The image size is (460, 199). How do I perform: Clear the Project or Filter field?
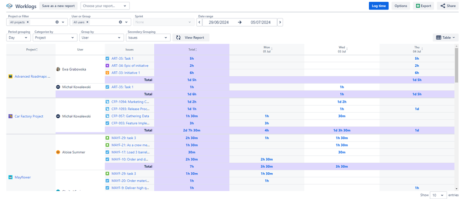point(57,22)
